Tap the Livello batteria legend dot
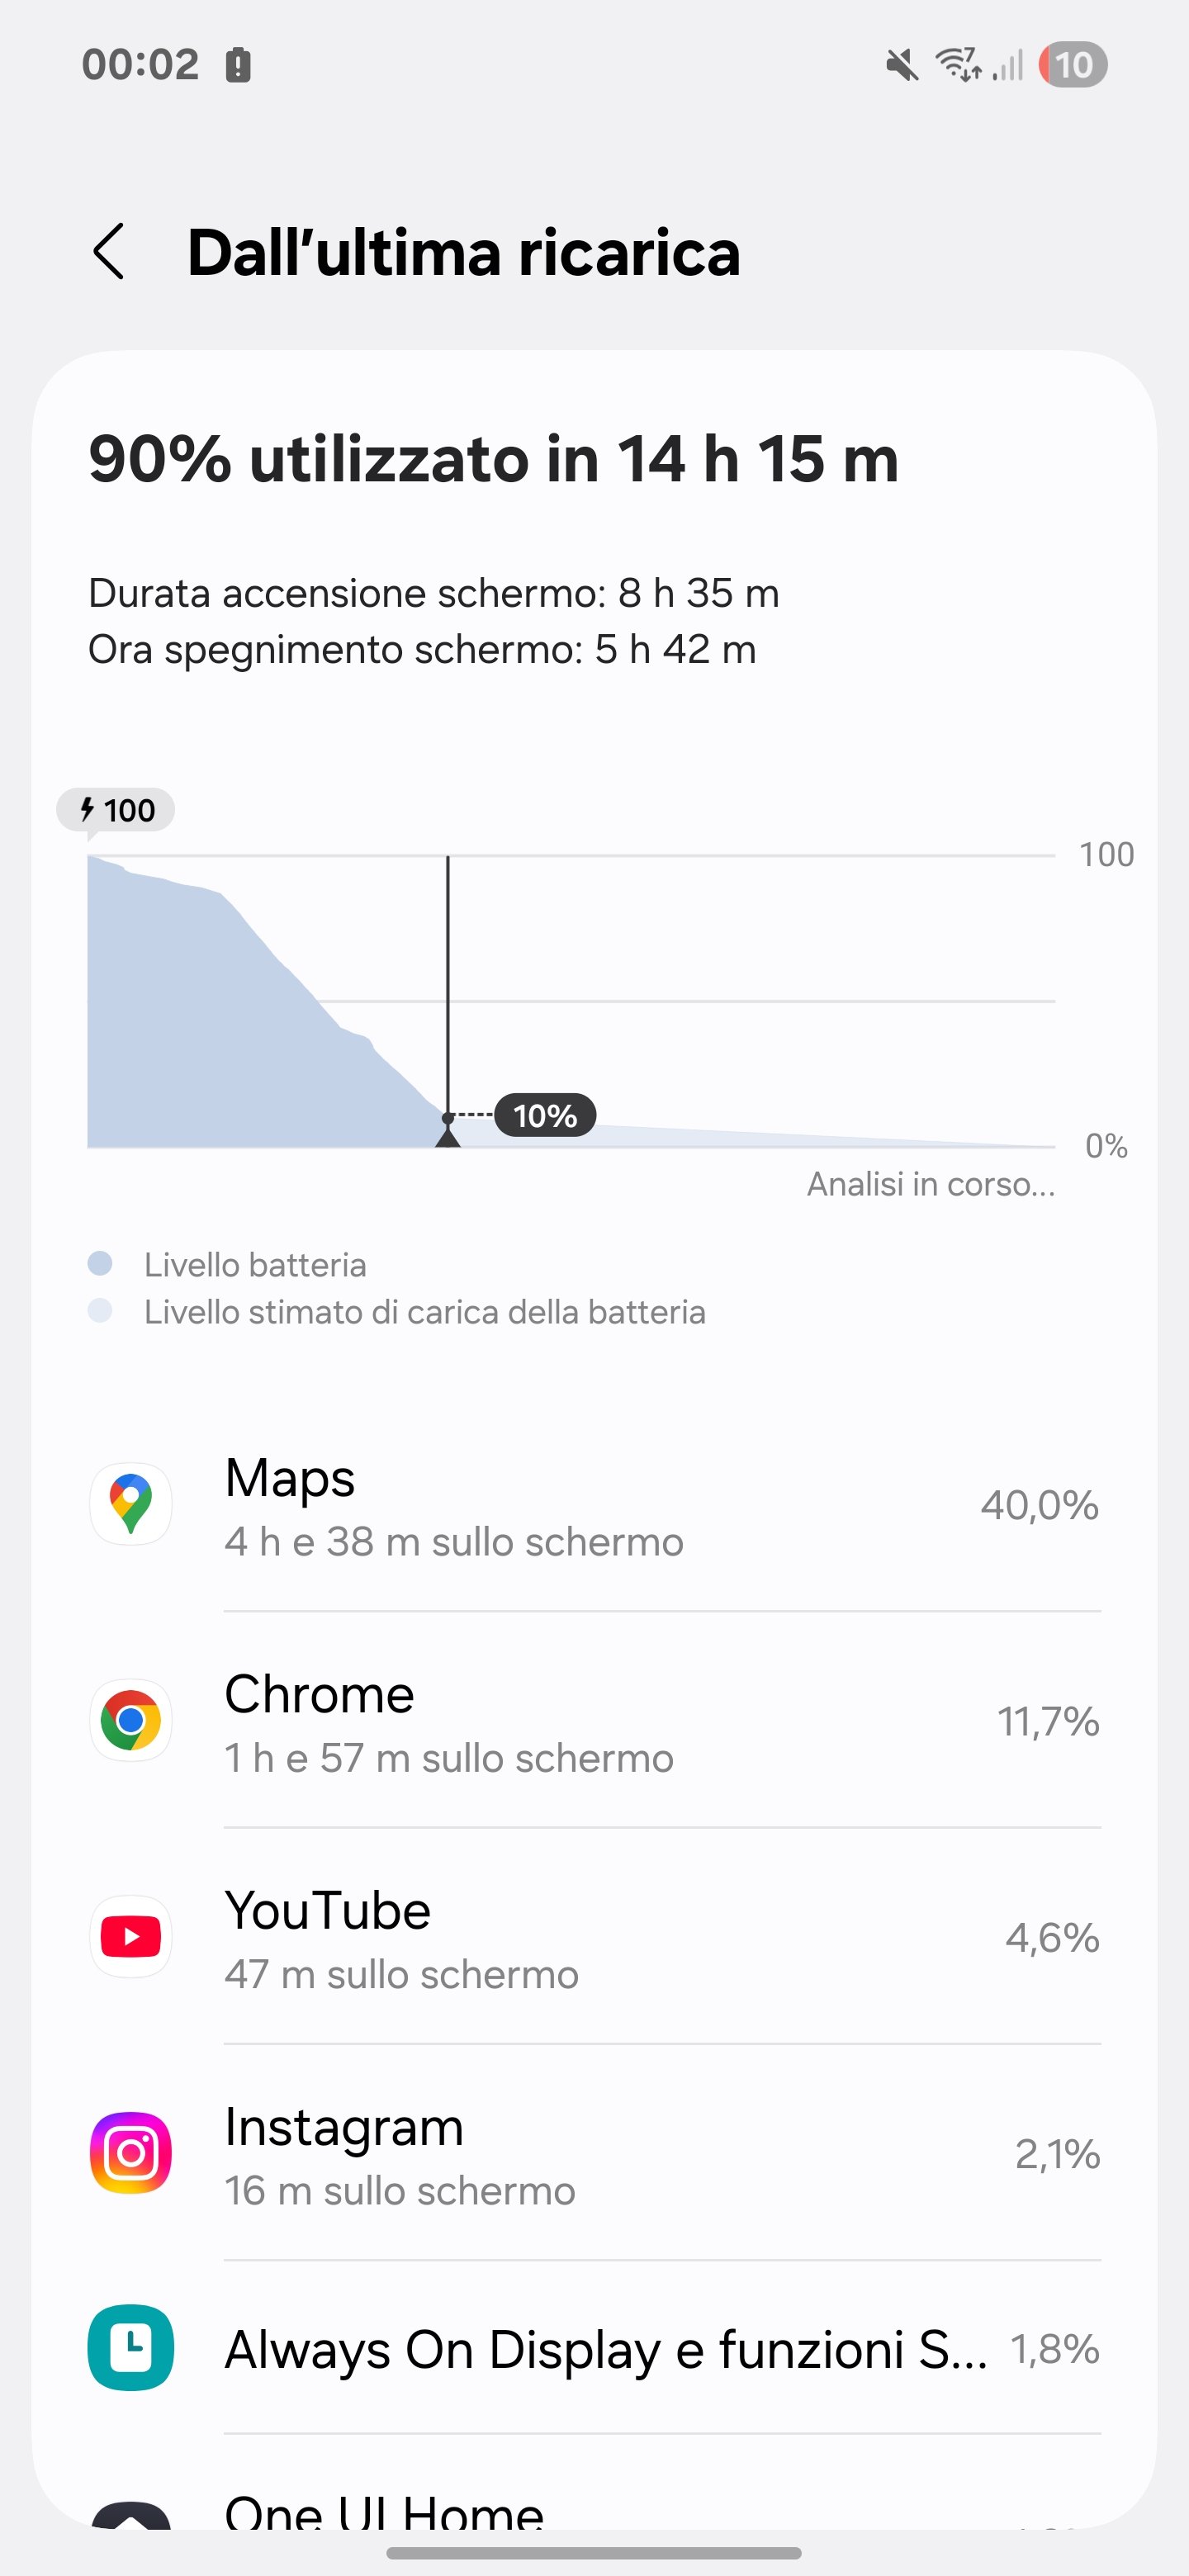The width and height of the screenshot is (1189, 2576). (x=100, y=1264)
